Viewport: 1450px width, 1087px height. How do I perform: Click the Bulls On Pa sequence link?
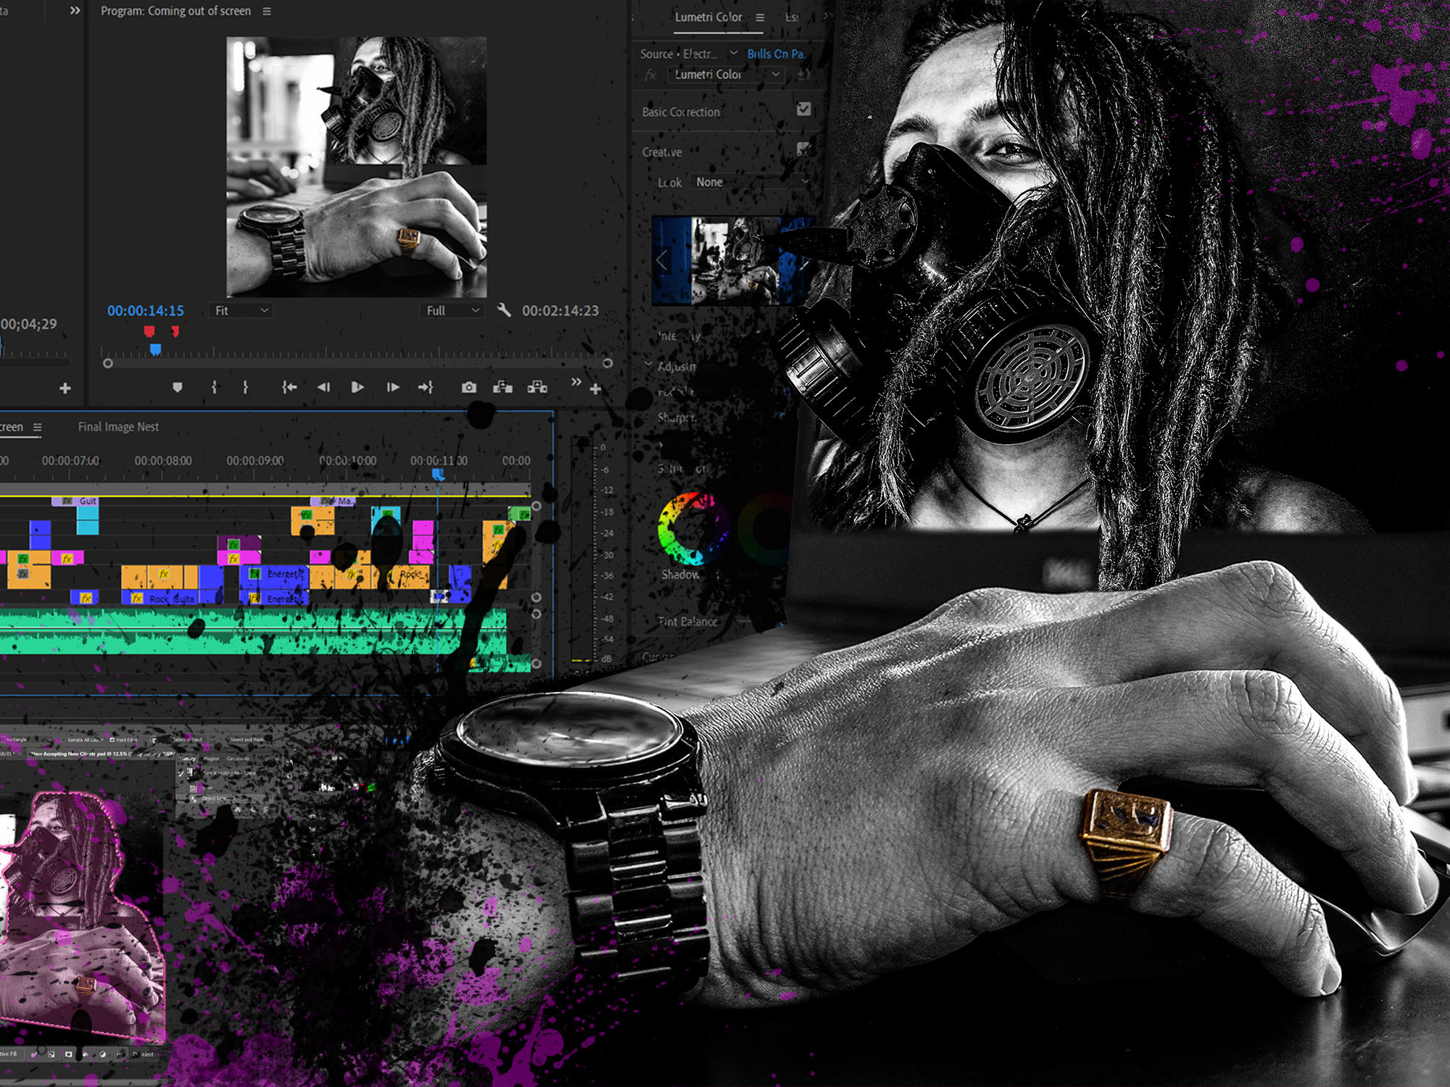[775, 54]
